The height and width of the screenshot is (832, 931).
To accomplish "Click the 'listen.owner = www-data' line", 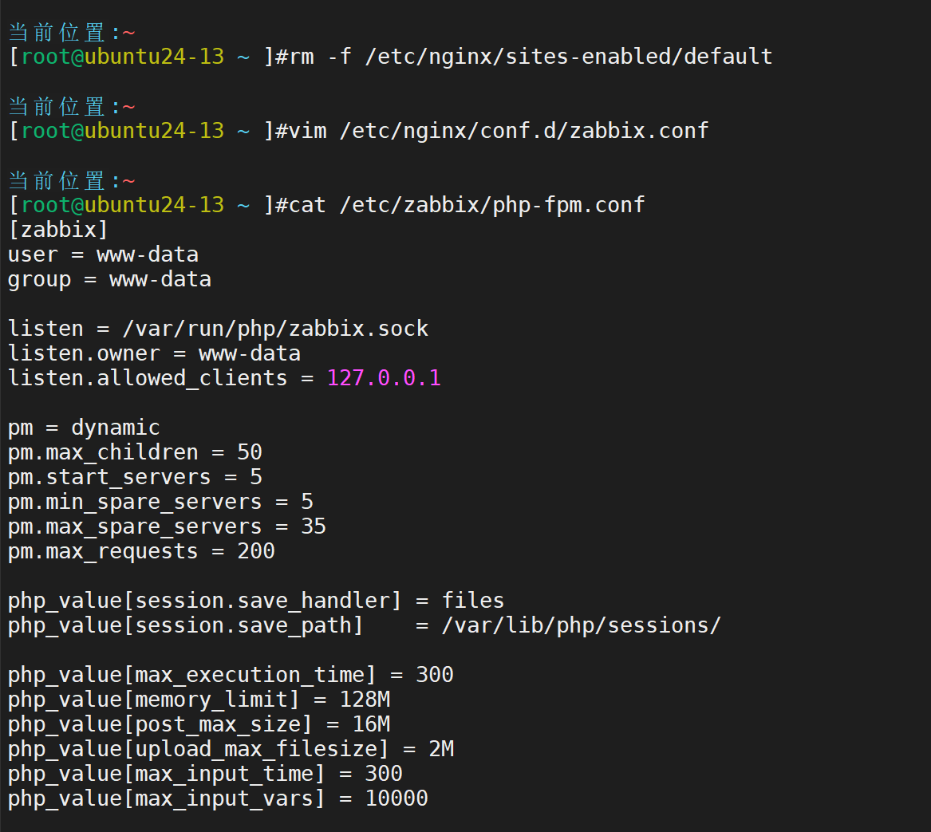I will click(155, 354).
